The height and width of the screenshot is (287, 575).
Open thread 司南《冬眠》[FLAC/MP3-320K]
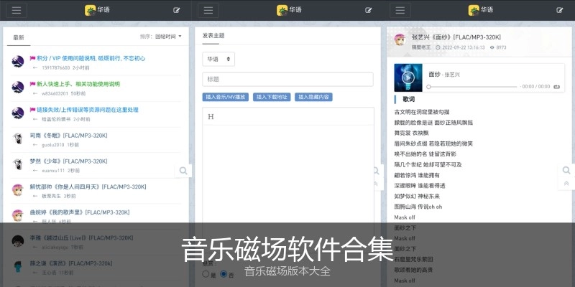coord(68,136)
